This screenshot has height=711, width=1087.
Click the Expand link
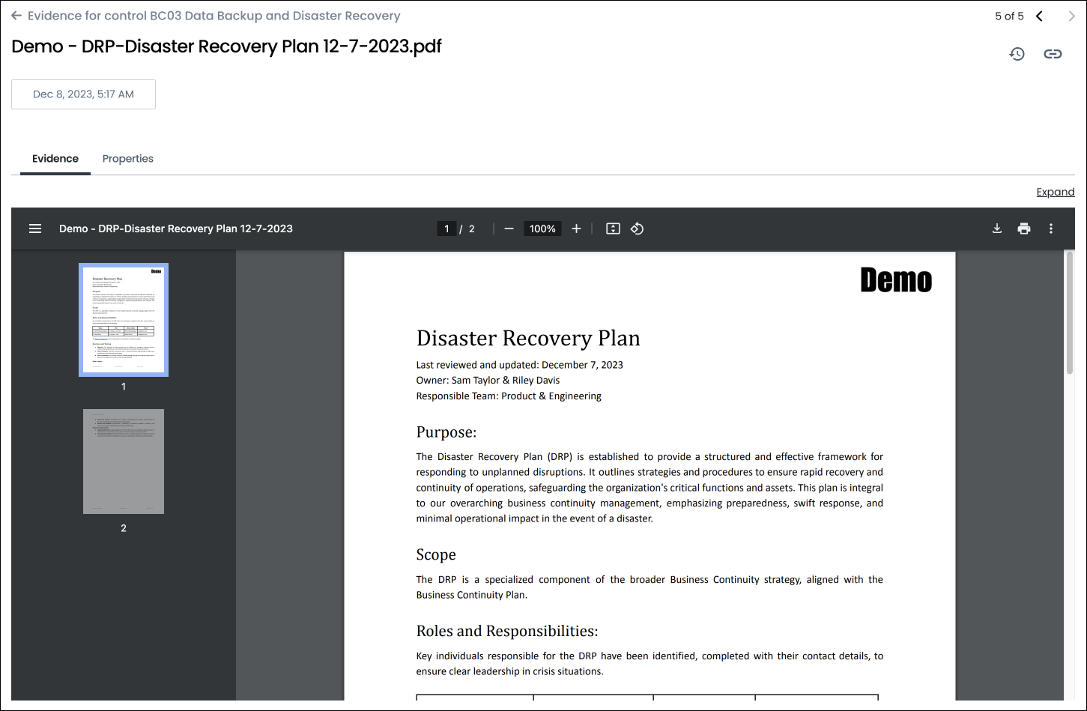(1055, 193)
